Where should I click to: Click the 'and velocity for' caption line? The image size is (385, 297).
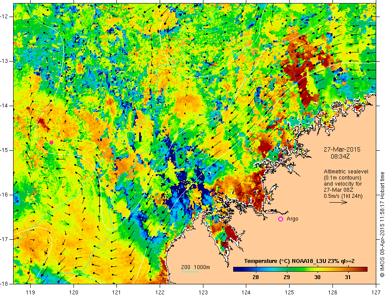(343, 184)
